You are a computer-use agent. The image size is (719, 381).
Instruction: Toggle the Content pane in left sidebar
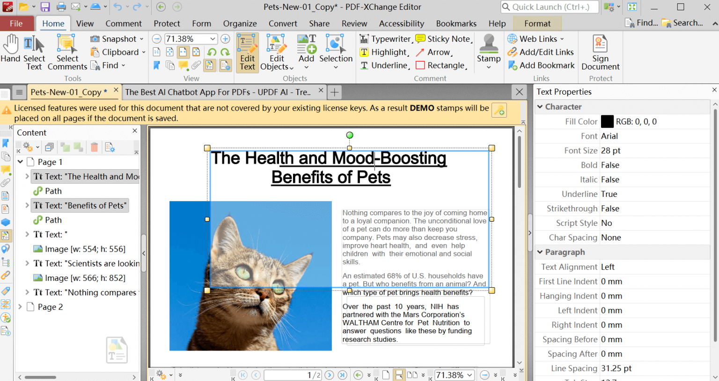pos(6,235)
